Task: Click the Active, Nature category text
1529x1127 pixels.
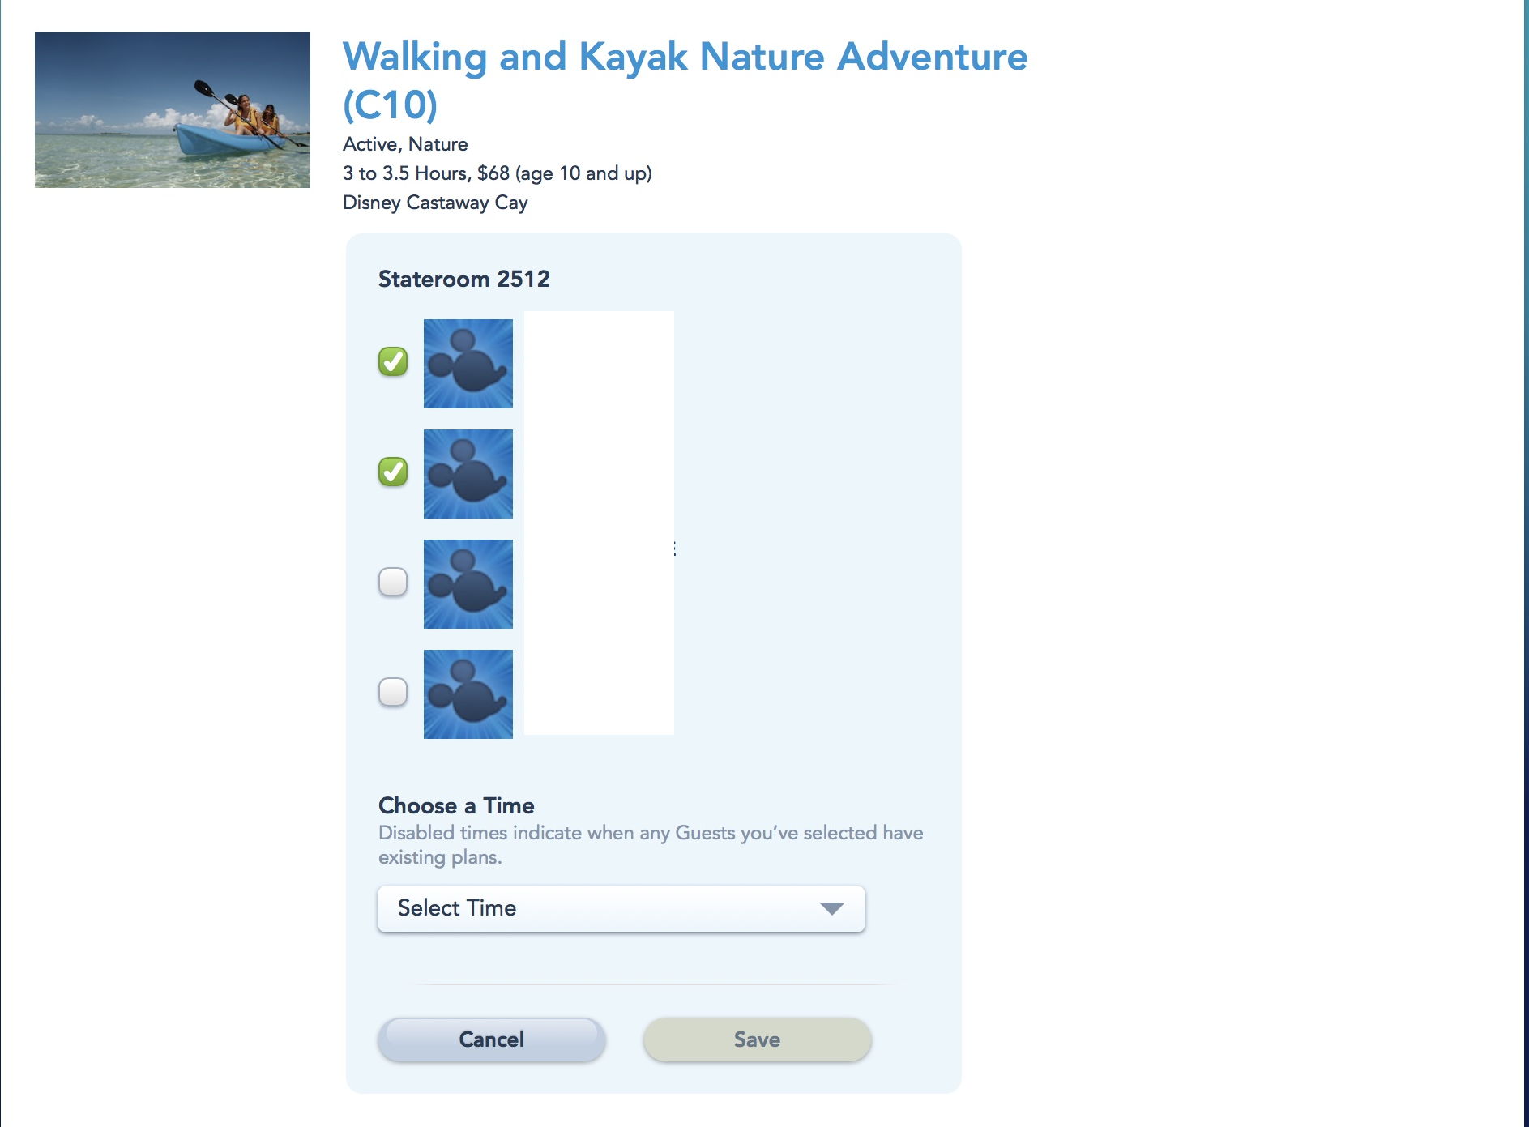Action: [x=405, y=144]
